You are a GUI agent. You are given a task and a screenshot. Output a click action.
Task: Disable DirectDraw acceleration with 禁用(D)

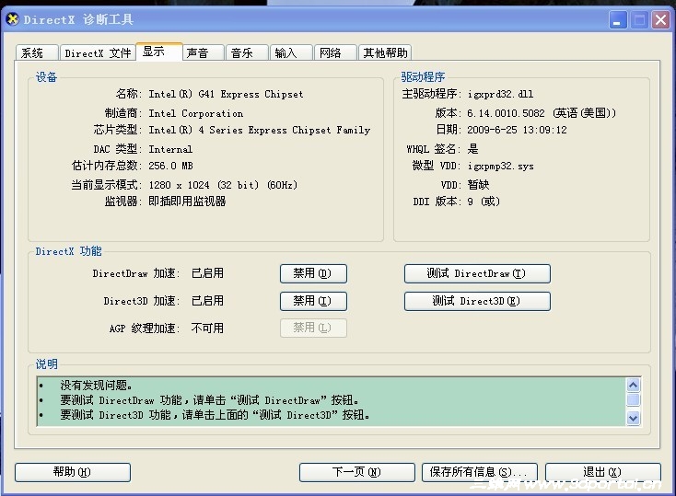tap(313, 273)
